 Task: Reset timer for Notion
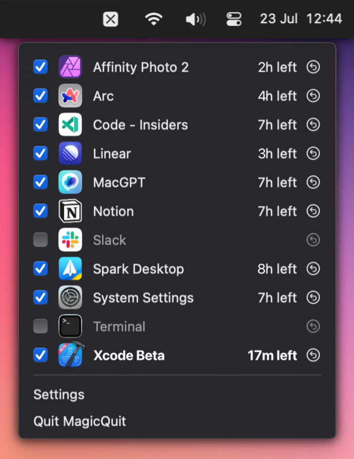pos(313,211)
